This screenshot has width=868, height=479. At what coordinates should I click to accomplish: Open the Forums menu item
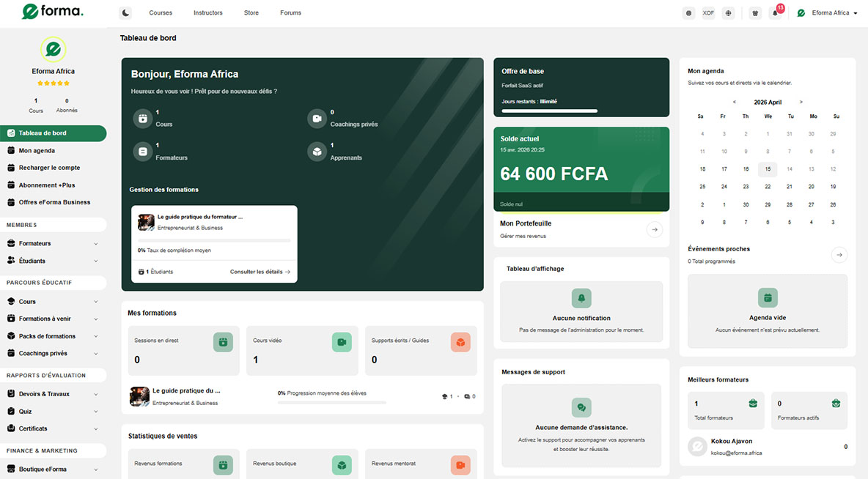290,13
